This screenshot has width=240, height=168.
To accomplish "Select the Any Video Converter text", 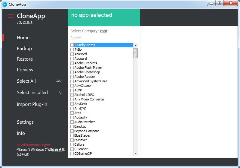I will (x=89, y=99).
